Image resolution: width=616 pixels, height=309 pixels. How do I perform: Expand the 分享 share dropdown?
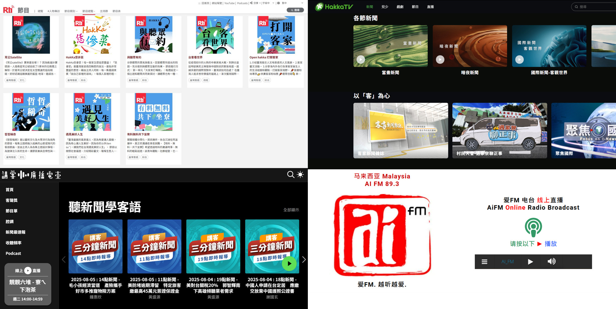coord(256,3)
